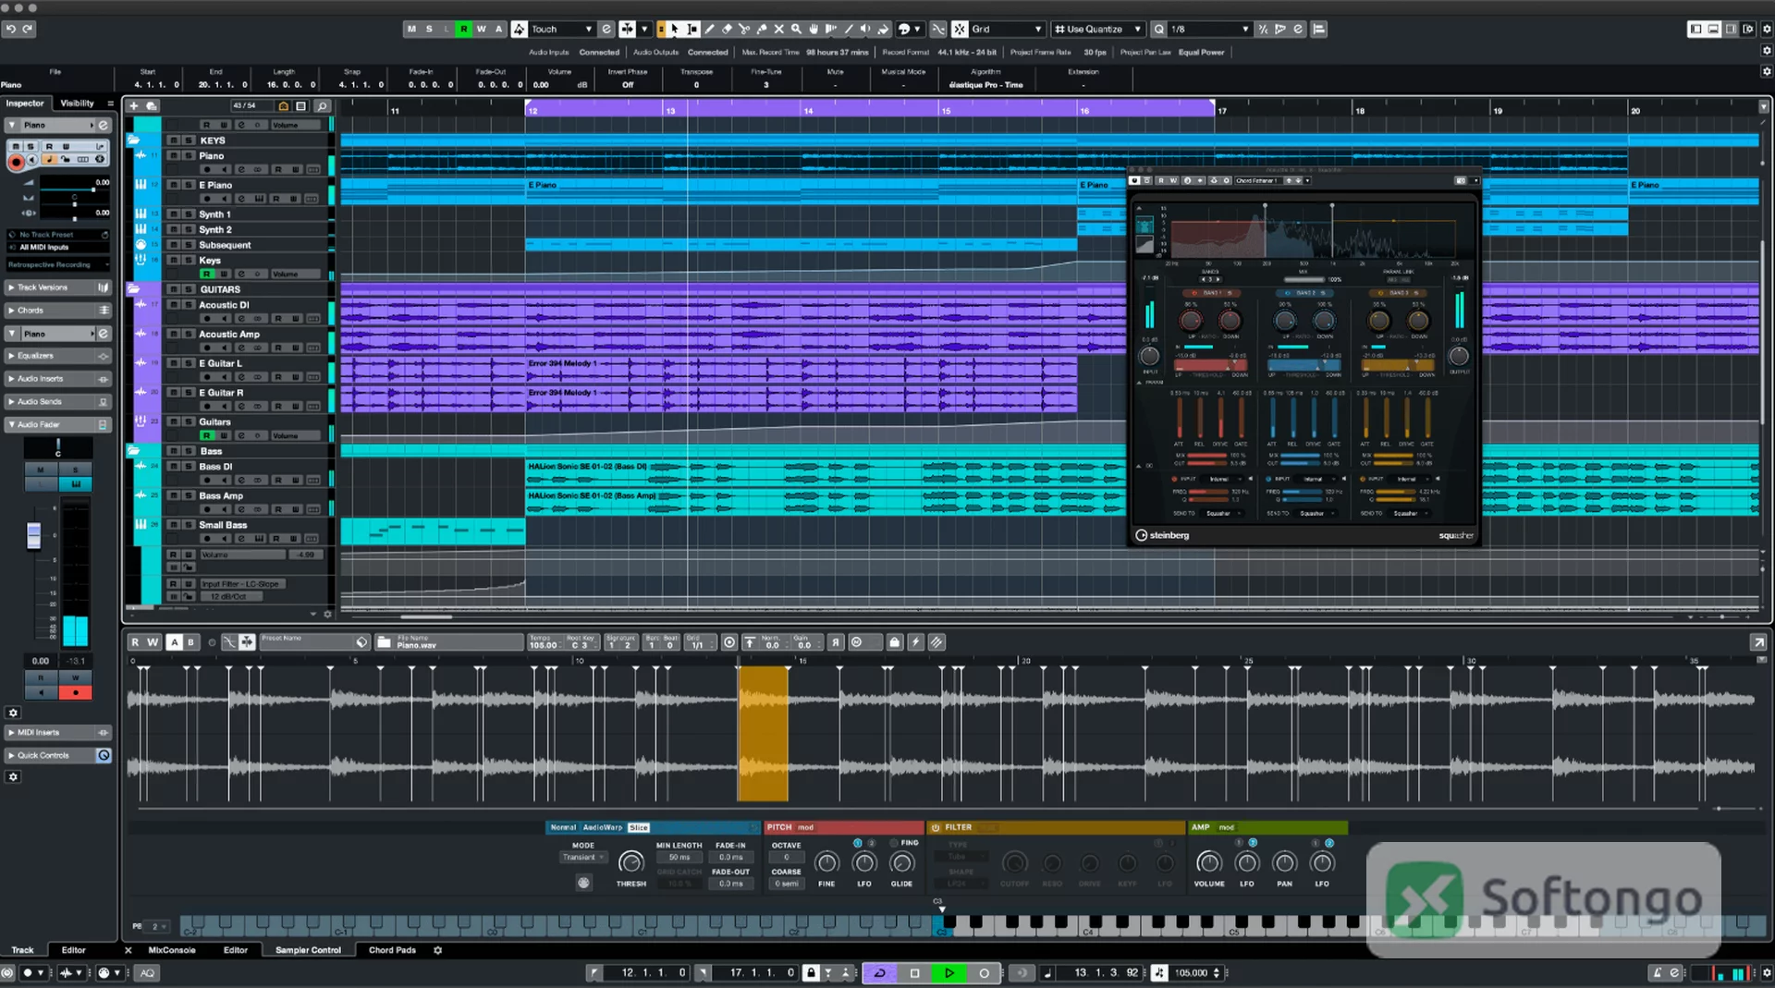Open the Sampler Control file folder icon
1775x988 pixels.
point(384,642)
